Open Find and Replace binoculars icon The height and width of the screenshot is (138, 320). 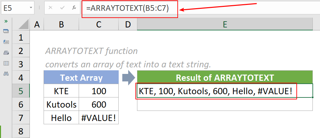pyautogui.click(x=6, y=74)
